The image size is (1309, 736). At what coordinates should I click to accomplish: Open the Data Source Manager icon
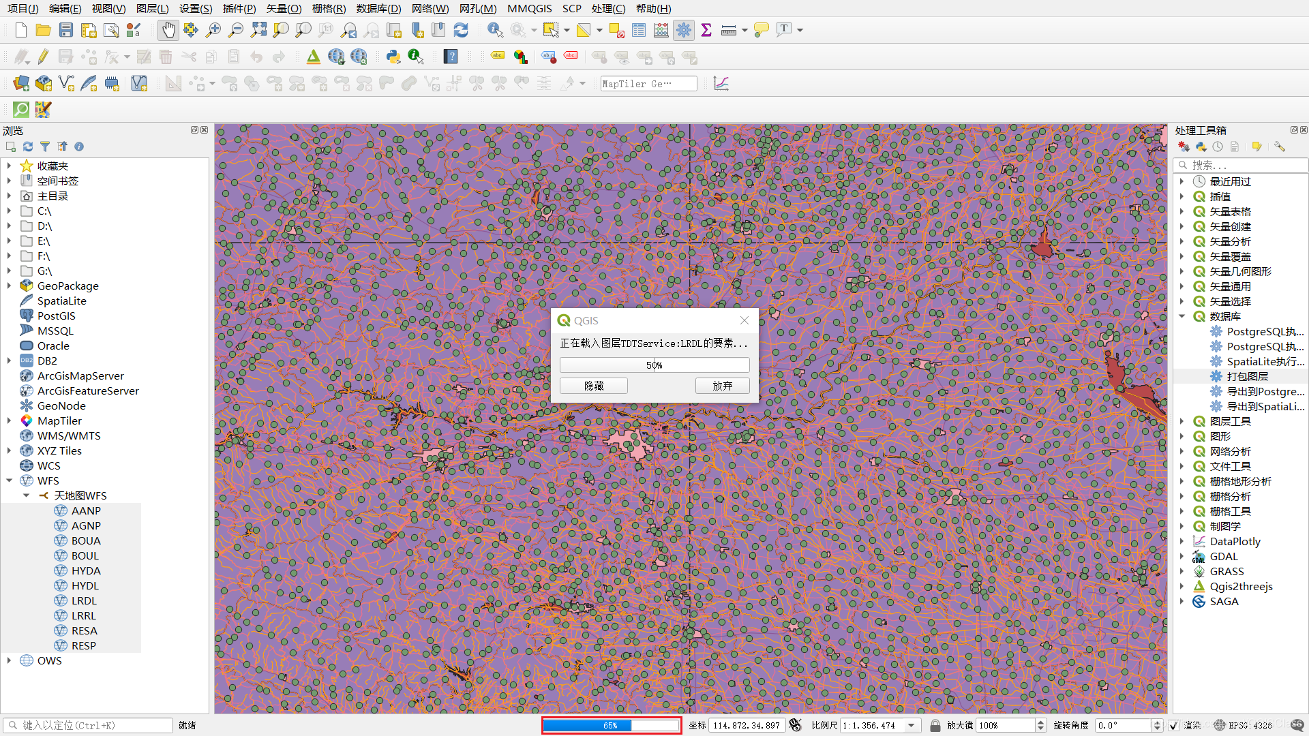pyautogui.click(x=21, y=83)
